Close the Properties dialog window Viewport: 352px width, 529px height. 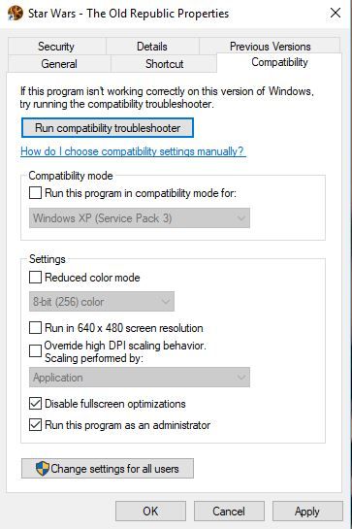click(x=336, y=14)
